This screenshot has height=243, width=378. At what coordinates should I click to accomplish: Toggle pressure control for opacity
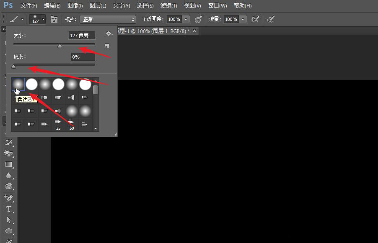coord(198,19)
